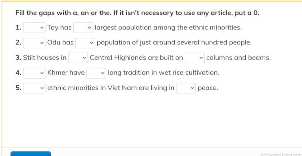Open the dropdown before 'ethnic minorities in Viet Nam'
The width and height of the screenshot is (302, 156).
click(34, 88)
